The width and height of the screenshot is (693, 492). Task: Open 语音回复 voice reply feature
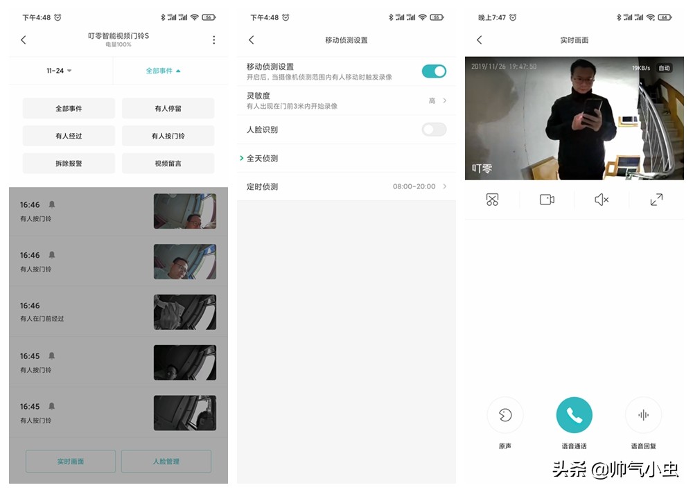click(x=643, y=414)
